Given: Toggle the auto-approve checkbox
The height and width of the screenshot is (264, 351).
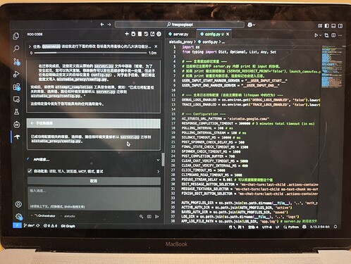Looking at the screenshot, I should point(30,171).
